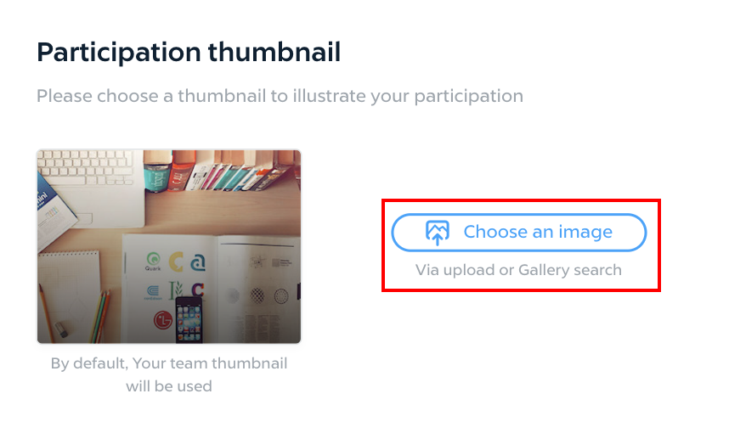
Task: Click the white keyboard in the thumbnail
Action: point(87,168)
